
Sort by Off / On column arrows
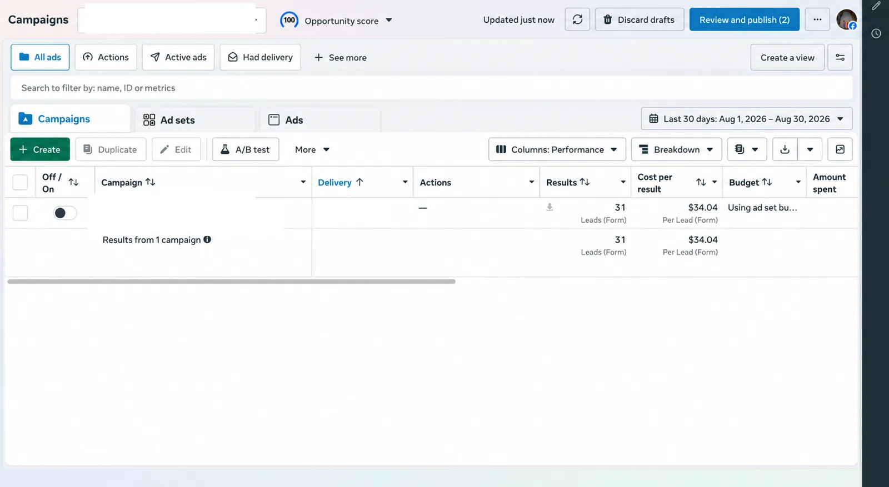(73, 182)
